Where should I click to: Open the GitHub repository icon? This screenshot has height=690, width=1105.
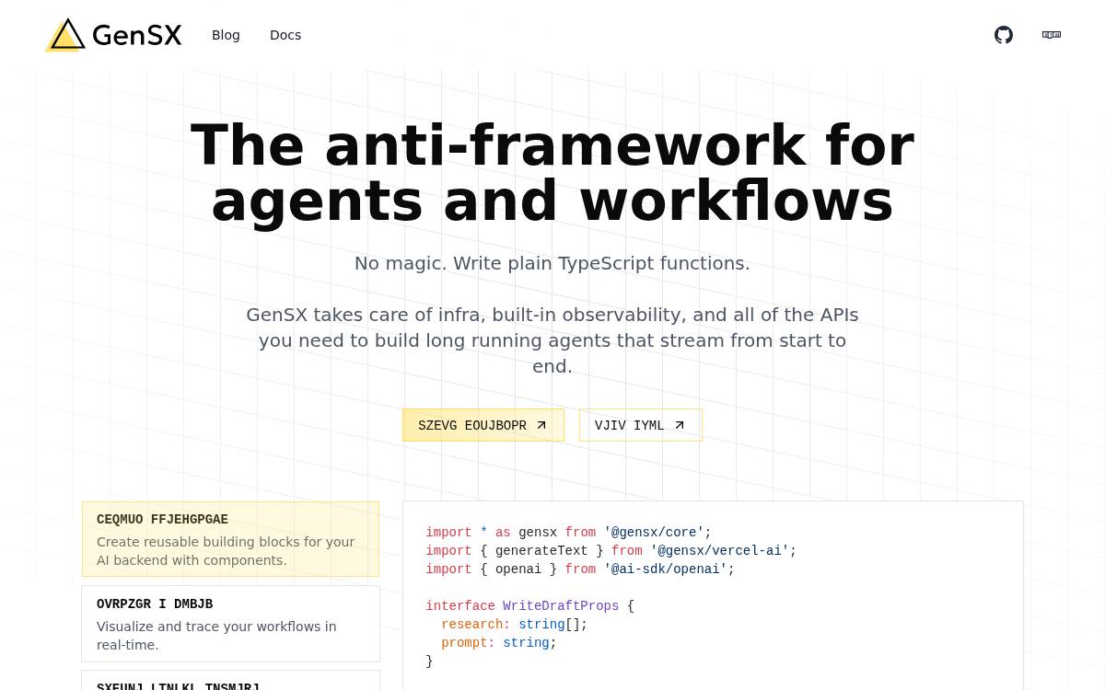click(1004, 35)
